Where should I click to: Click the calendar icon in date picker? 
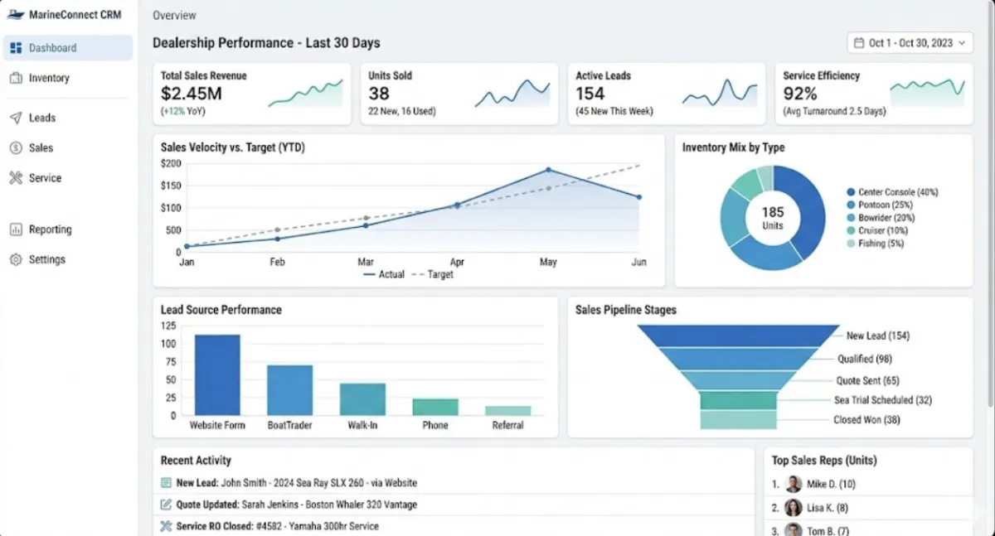pos(859,42)
